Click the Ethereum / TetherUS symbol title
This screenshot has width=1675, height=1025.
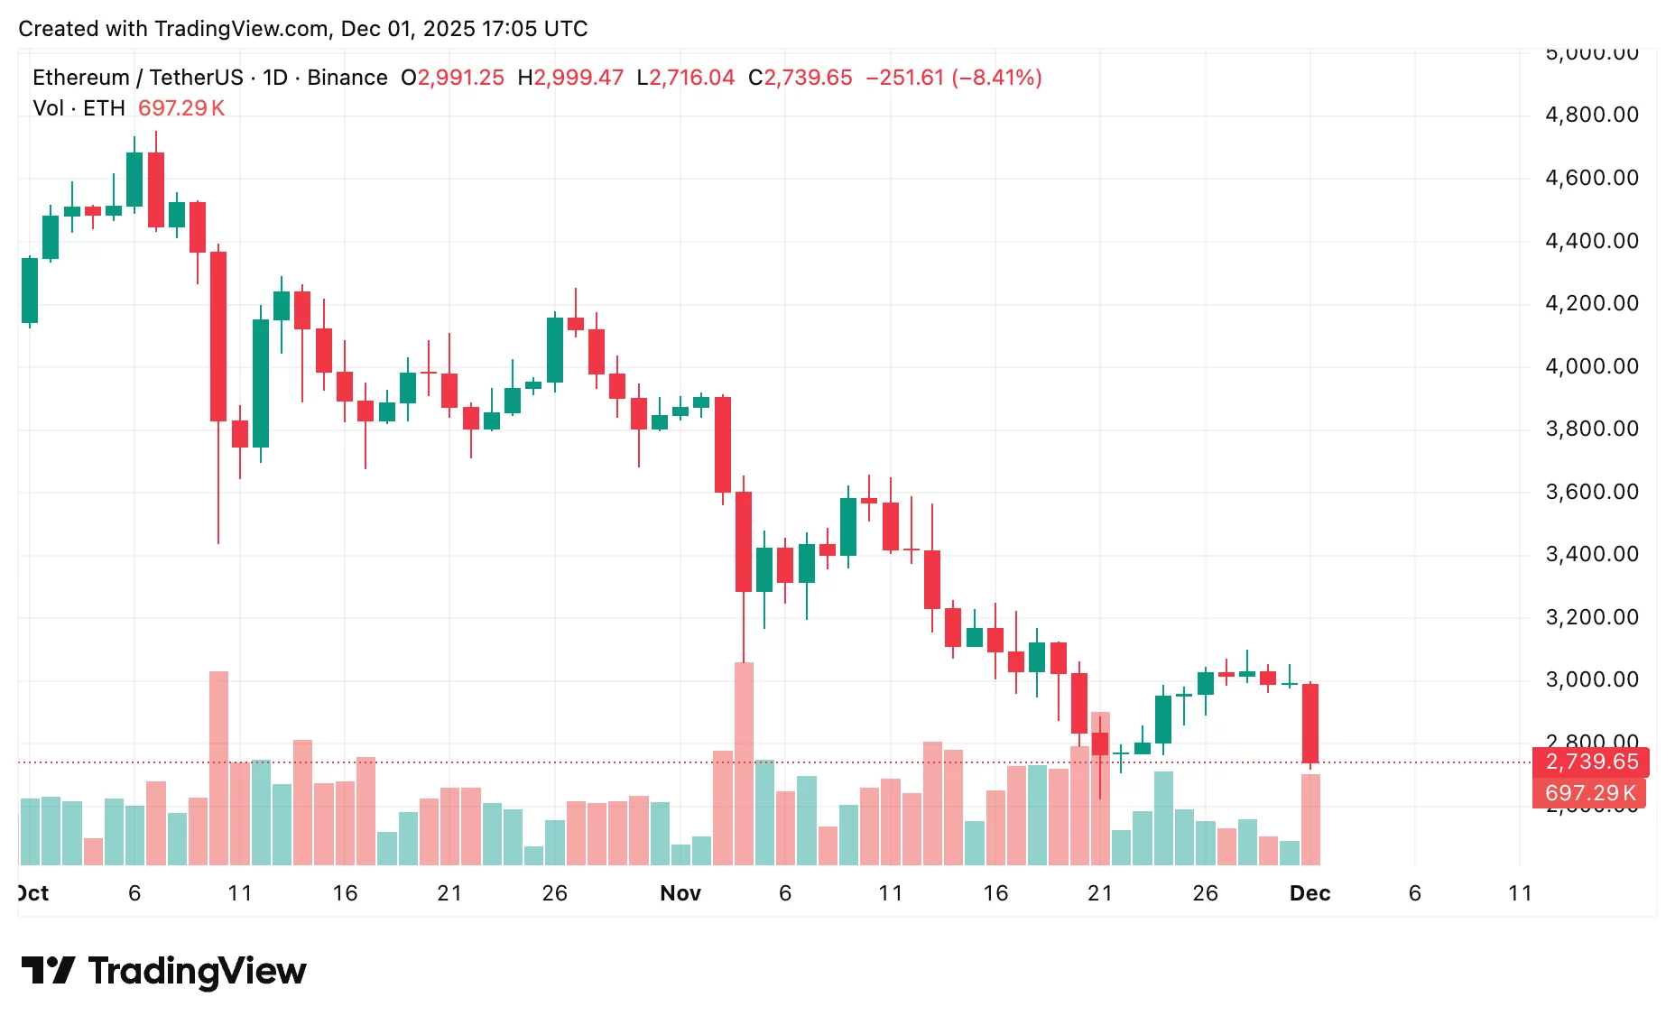tap(137, 78)
